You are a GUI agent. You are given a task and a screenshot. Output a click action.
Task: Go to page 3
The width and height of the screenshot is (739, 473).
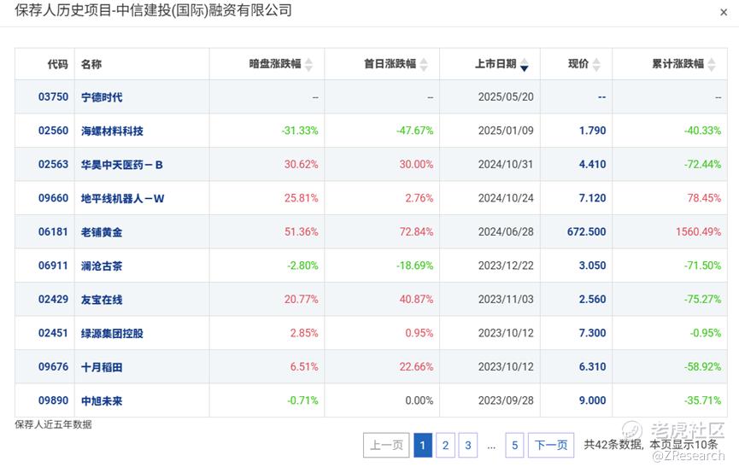tap(468, 445)
